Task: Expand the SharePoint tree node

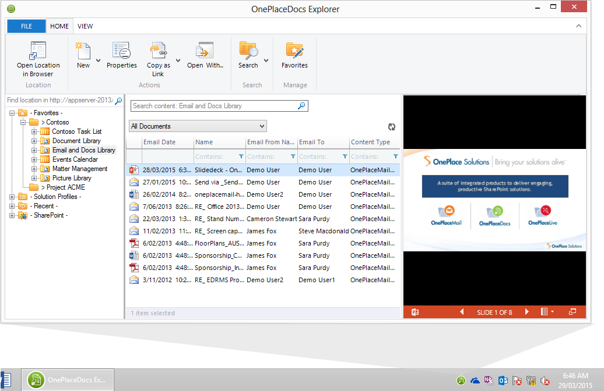Action: pos(13,215)
